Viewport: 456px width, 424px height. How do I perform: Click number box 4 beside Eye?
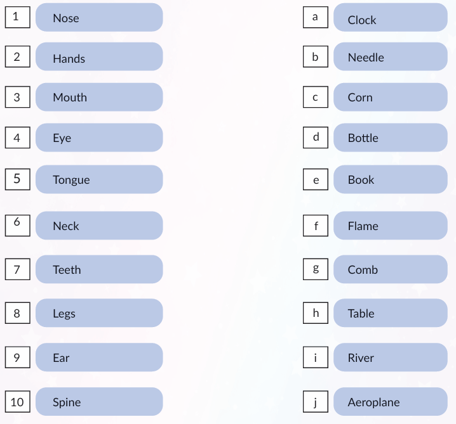click(x=17, y=138)
